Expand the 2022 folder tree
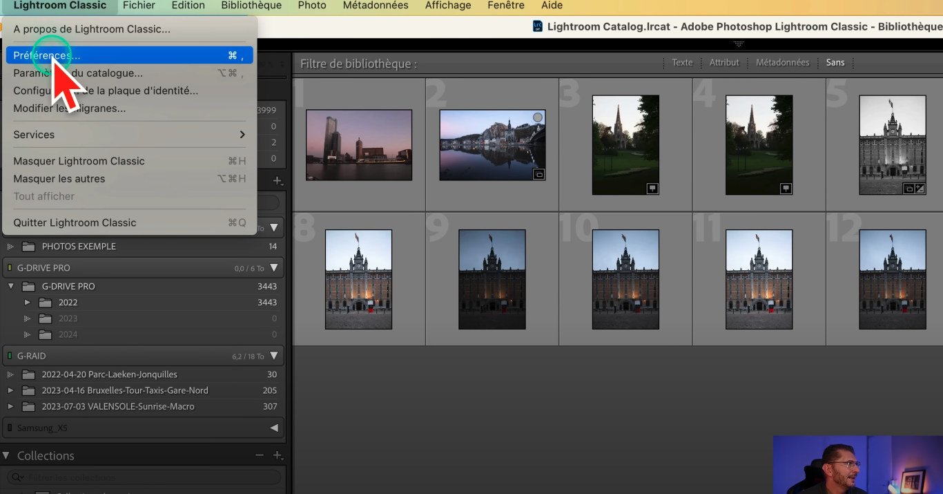 point(27,303)
